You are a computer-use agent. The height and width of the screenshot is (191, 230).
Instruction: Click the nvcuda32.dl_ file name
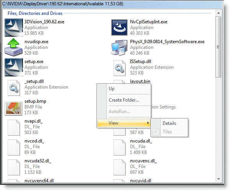click(x=38, y=161)
